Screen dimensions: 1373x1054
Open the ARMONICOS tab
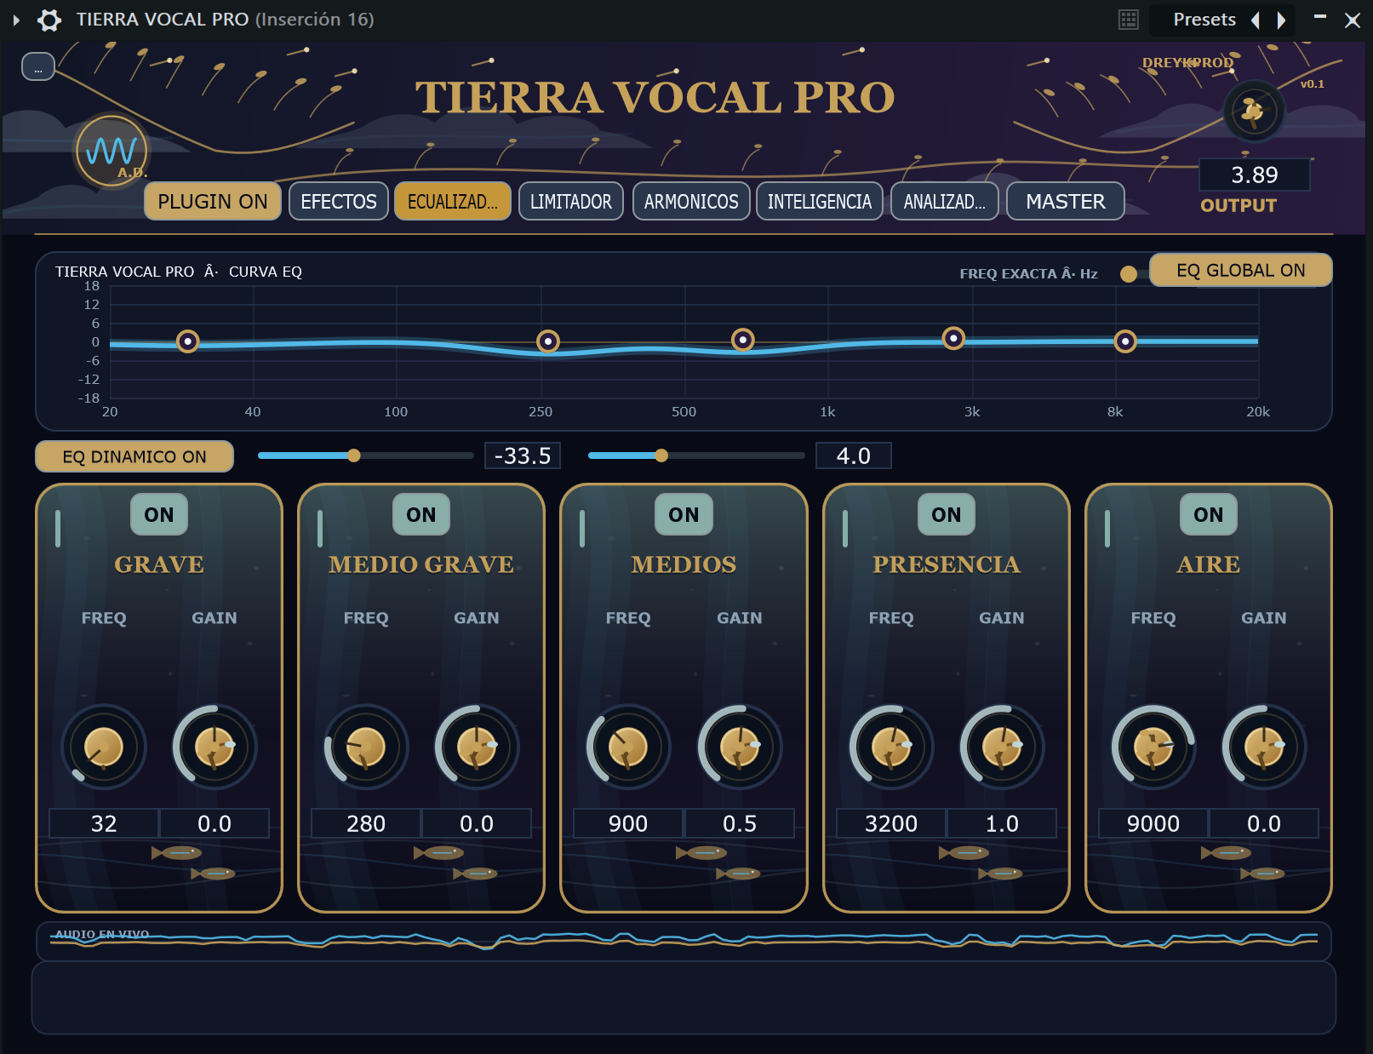click(x=691, y=202)
